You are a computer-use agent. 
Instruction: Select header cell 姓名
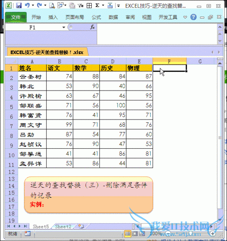[32, 68]
